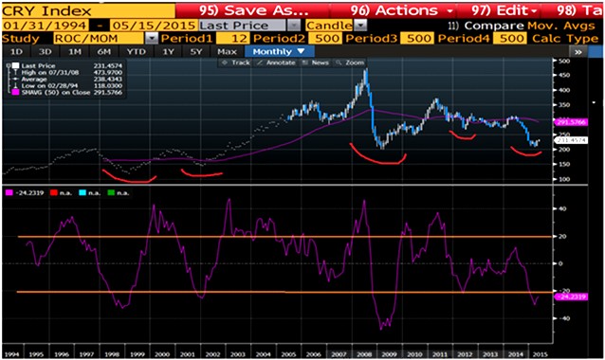Switch to the 5Y range tab
The height and width of the screenshot is (360, 605).
[196, 52]
